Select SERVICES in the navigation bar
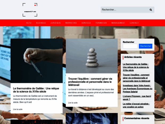This screenshot has height=124, width=165. [x=86, y=23]
